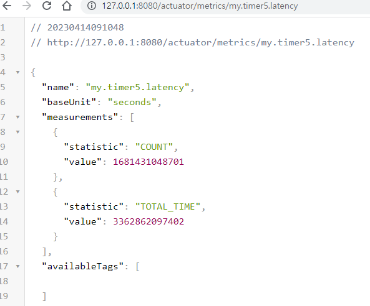Screen dimensions: 370x306
Task: Open the commented http URL on line 2
Action: [200, 42]
